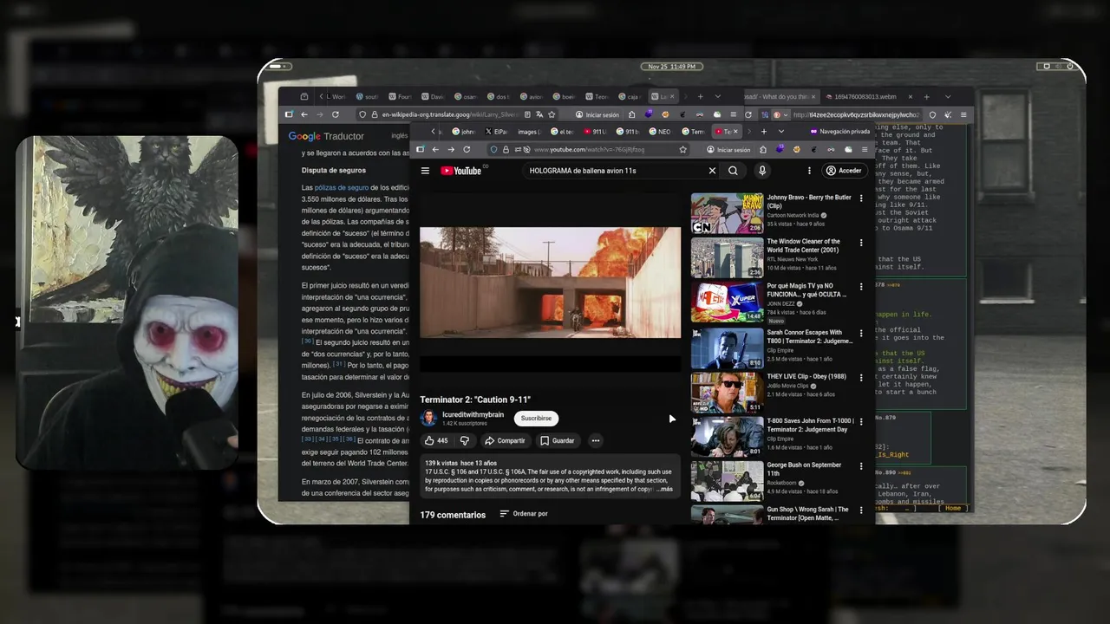This screenshot has width=1110, height=624.
Task: Switch to the ElPa X tab
Action: coord(497,132)
